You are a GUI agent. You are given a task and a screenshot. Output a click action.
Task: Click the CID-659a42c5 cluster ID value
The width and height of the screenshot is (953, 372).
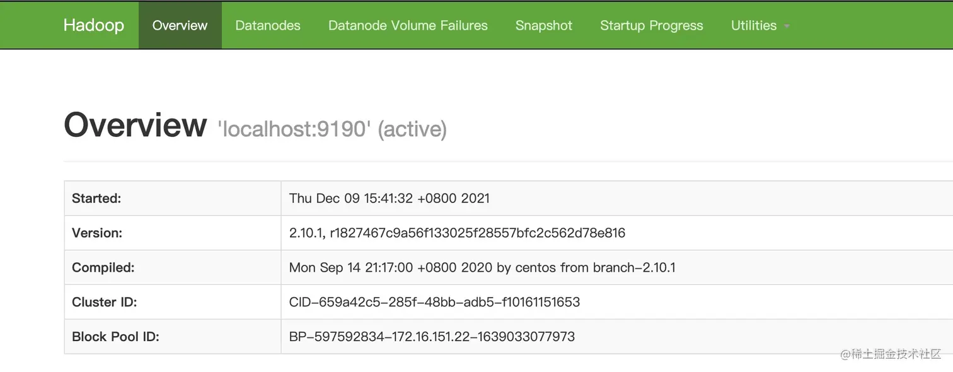pos(434,302)
